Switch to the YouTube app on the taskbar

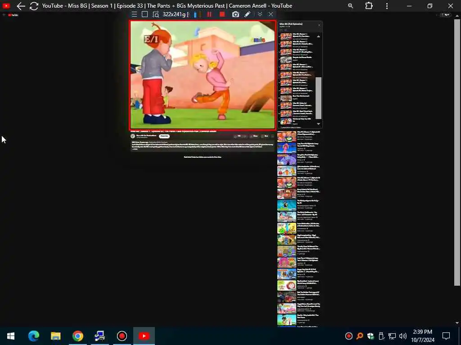pyautogui.click(x=144, y=336)
